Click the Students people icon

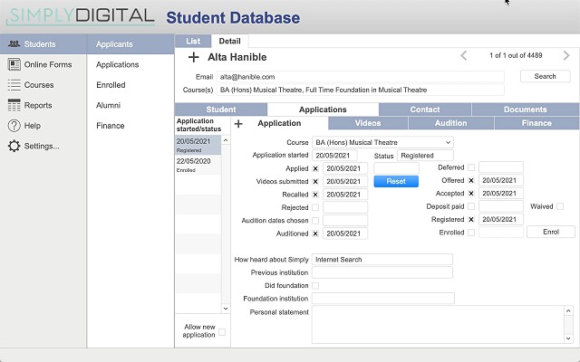point(14,44)
